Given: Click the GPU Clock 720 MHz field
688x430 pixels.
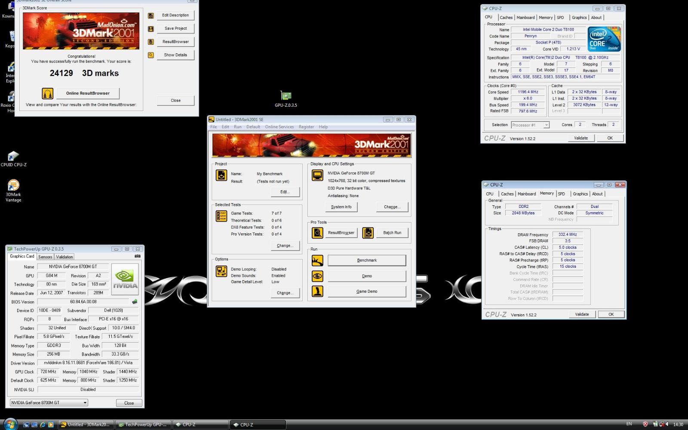Looking at the screenshot, I should point(48,372).
